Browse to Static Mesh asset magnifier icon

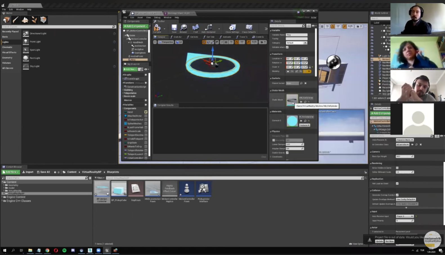click(x=305, y=102)
